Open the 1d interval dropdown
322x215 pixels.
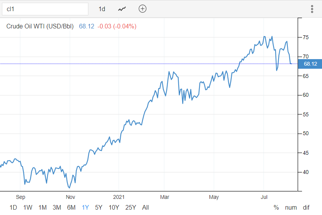102,9
